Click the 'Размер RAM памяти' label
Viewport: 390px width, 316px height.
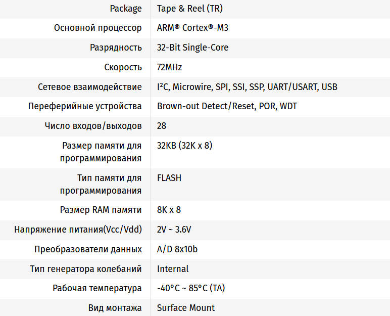point(101,210)
